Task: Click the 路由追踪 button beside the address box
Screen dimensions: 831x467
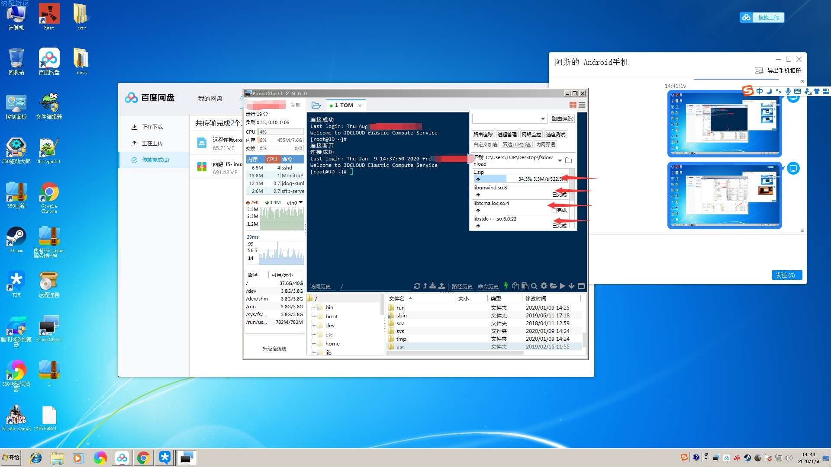Action: point(562,118)
